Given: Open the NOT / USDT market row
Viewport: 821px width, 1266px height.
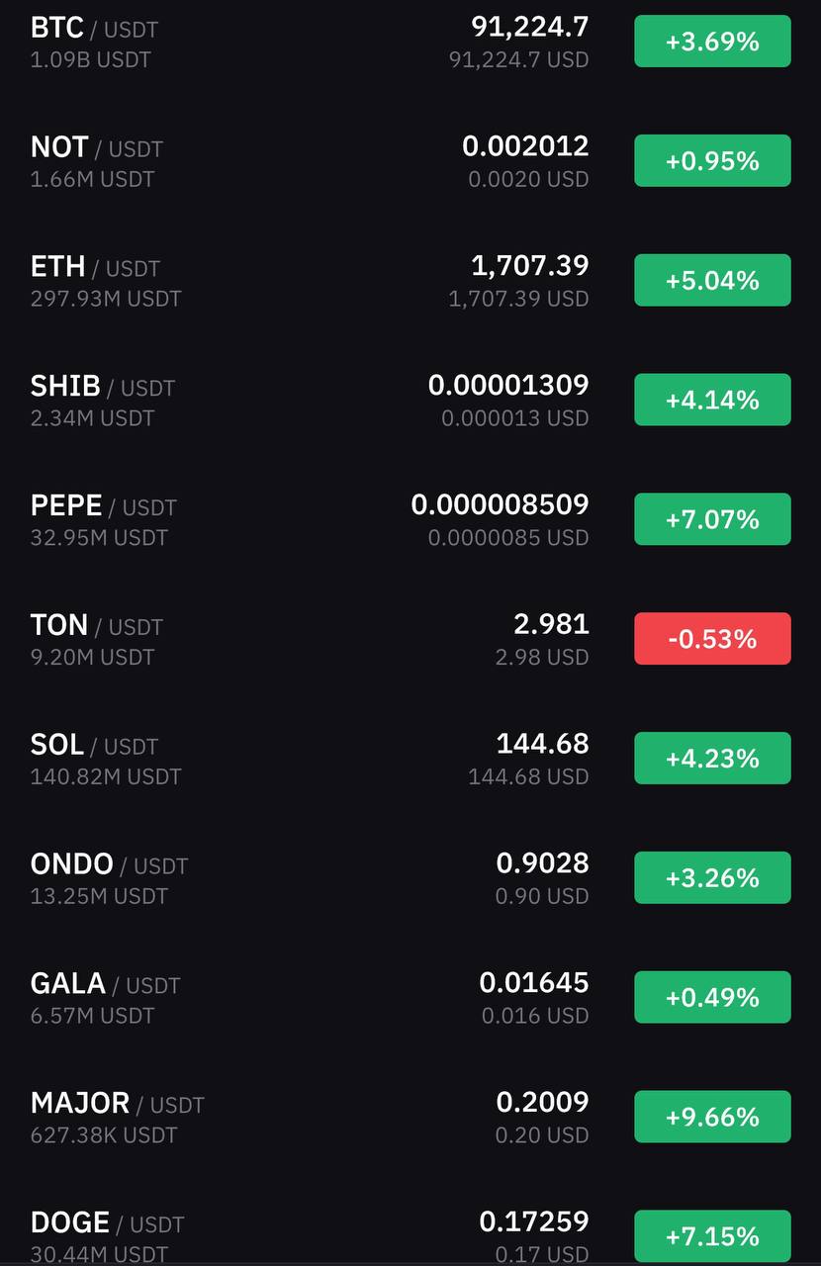Looking at the screenshot, I should [410, 161].
